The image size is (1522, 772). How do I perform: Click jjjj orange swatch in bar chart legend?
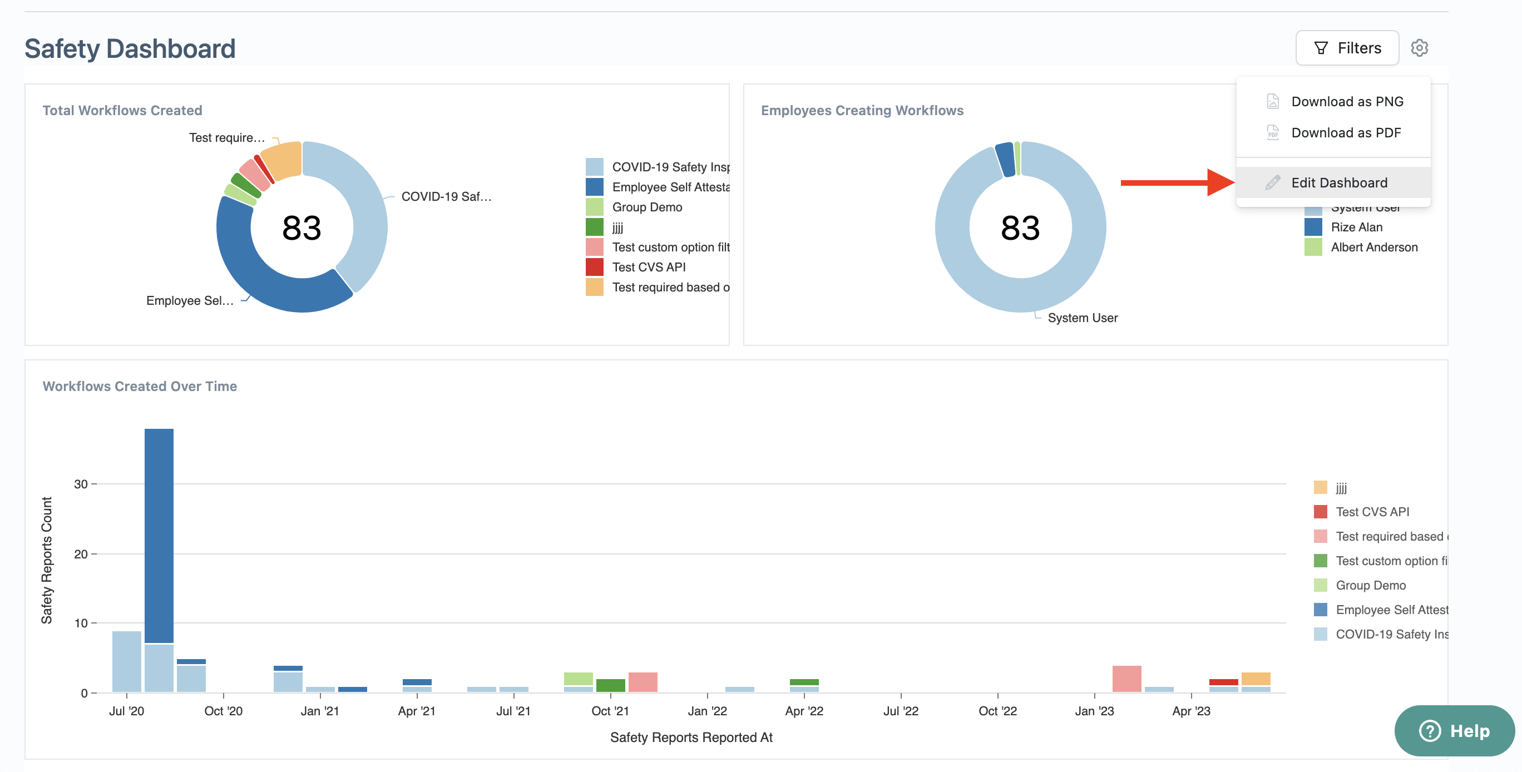pyautogui.click(x=1321, y=487)
